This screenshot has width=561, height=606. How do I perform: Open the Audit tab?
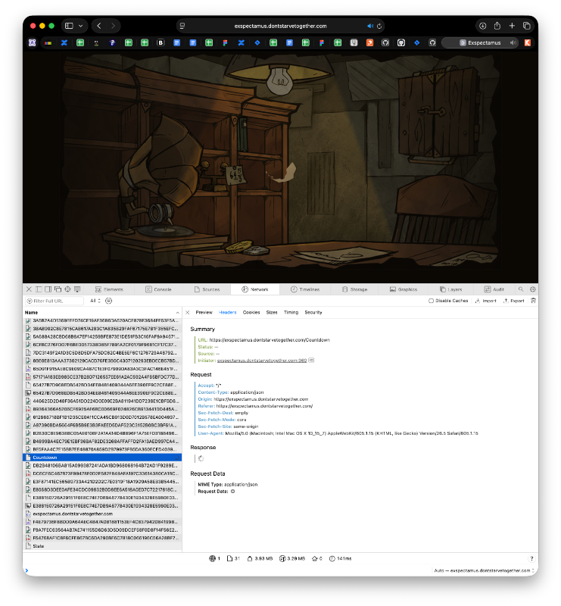(x=494, y=289)
